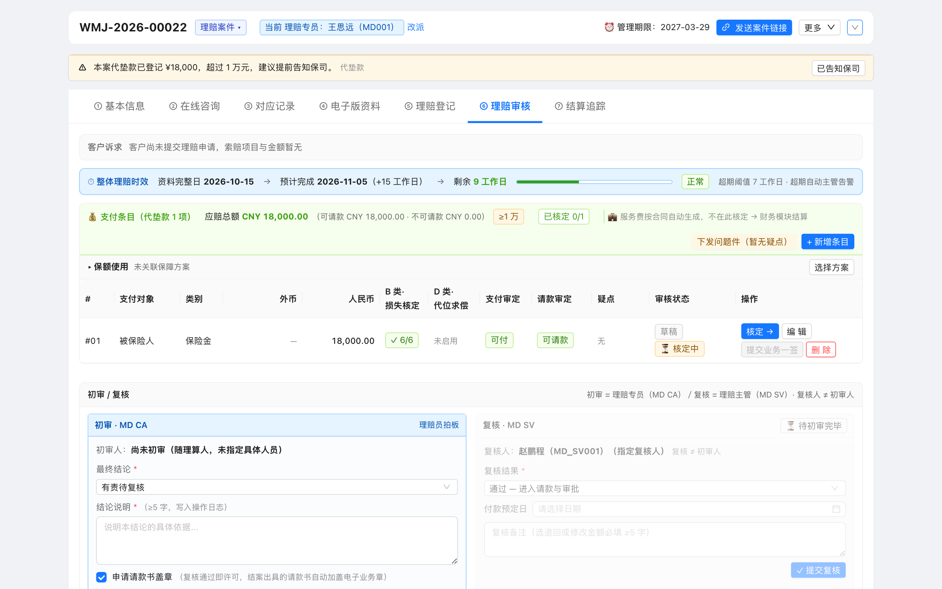
Task: Click the 改派 link
Action: [x=416, y=27]
